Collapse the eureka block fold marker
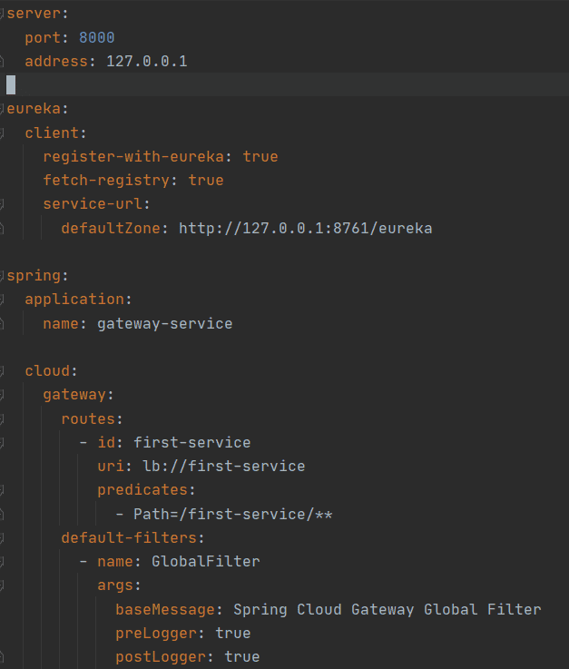This screenshot has height=669, width=569. click(x=2, y=109)
